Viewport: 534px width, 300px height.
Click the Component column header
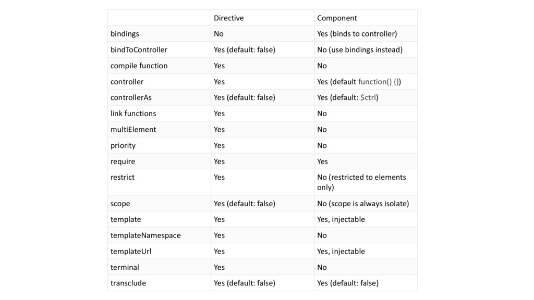(x=337, y=18)
